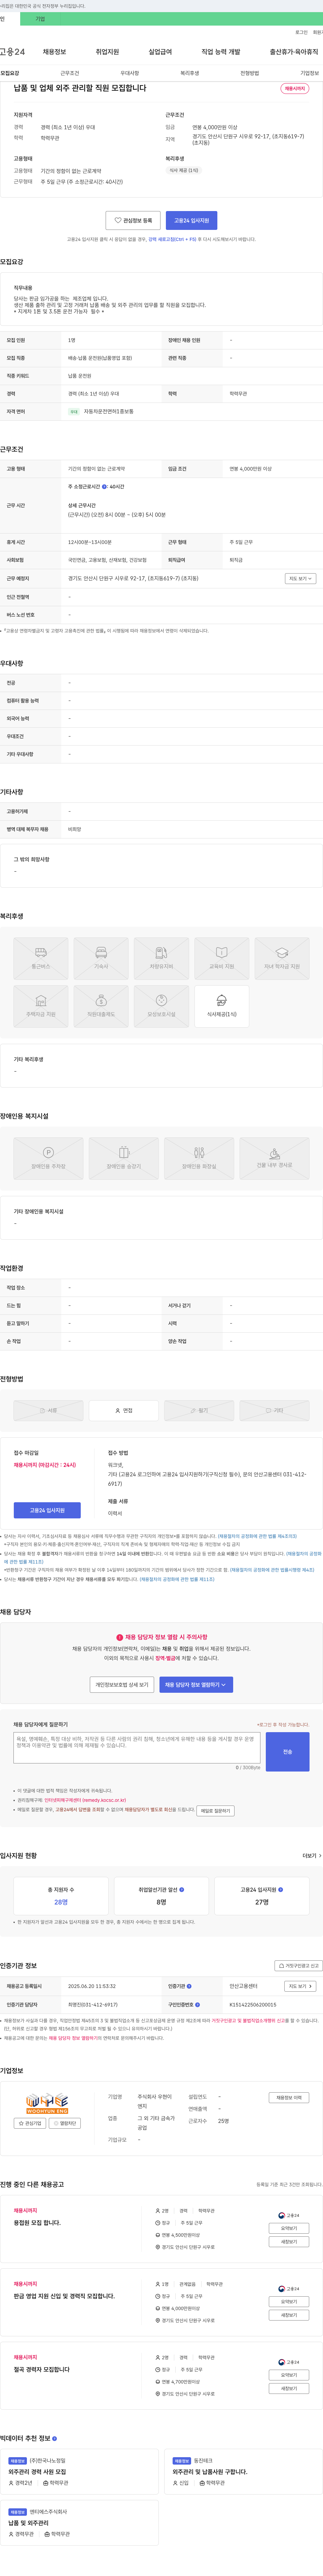323x2576 pixels.
Task: Click 요약보기 for the 용접원 posting
Action: (289, 2228)
